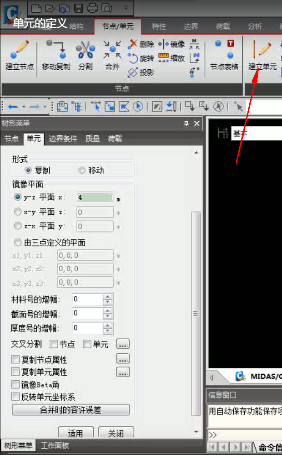Click the 关闭 button

point(116,433)
